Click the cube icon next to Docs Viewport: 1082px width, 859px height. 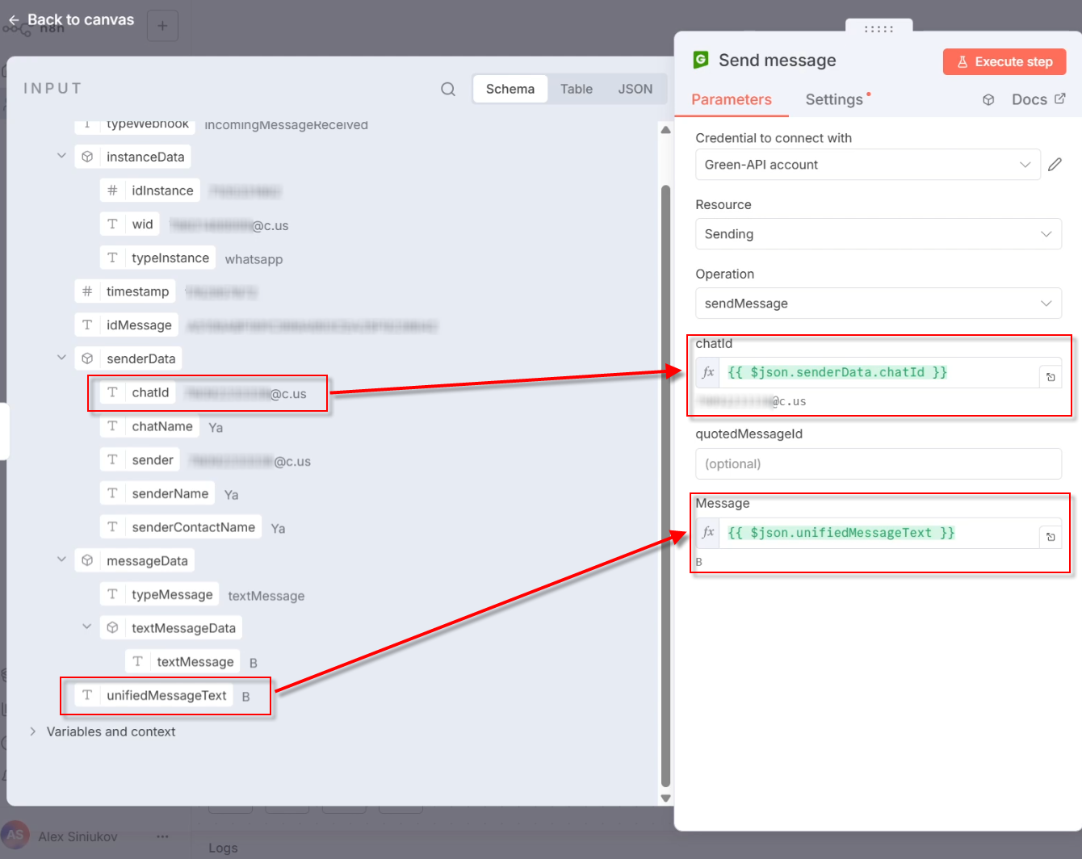[x=988, y=100]
